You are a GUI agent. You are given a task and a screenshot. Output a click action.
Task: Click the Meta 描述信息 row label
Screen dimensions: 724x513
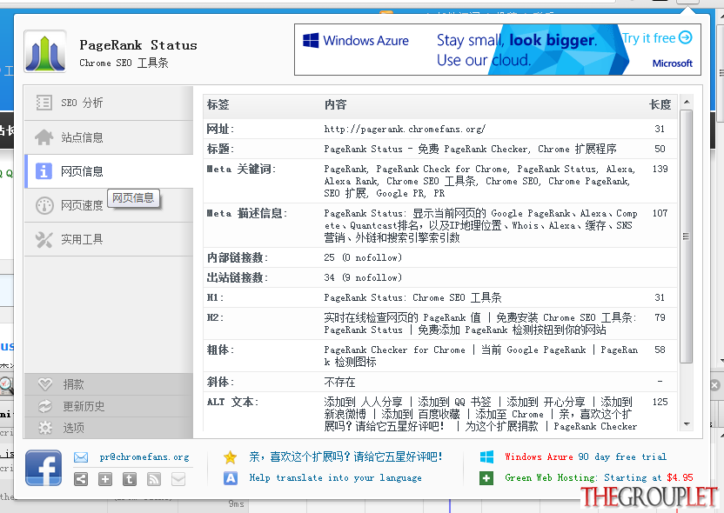click(x=246, y=213)
